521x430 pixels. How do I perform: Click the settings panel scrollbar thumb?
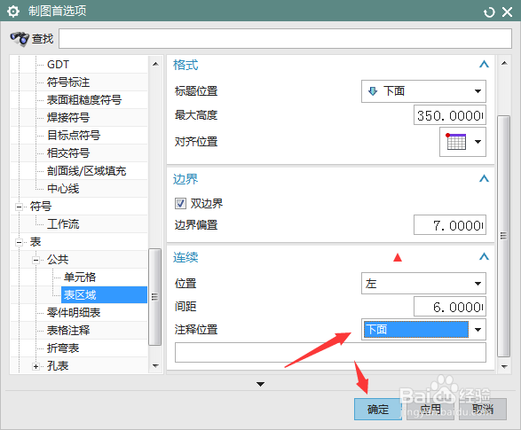point(504,236)
